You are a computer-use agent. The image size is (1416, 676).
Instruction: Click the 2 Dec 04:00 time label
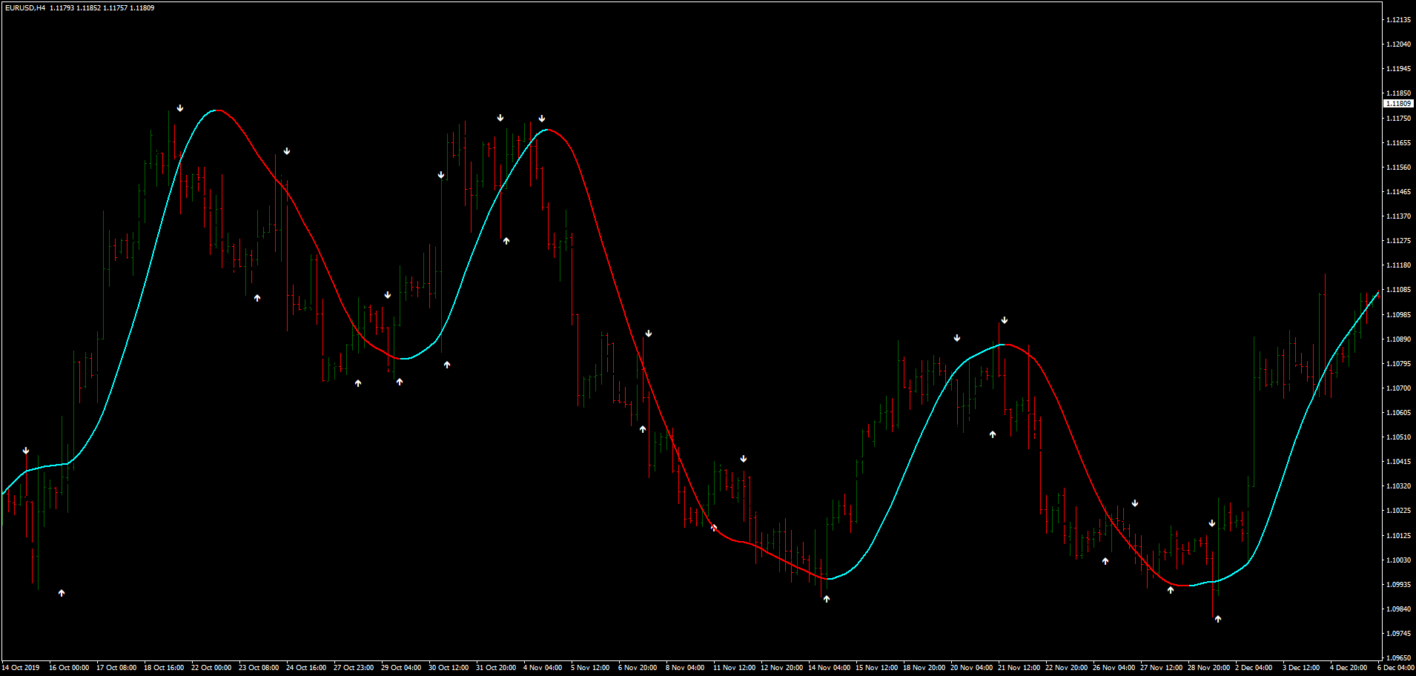click(x=1254, y=668)
